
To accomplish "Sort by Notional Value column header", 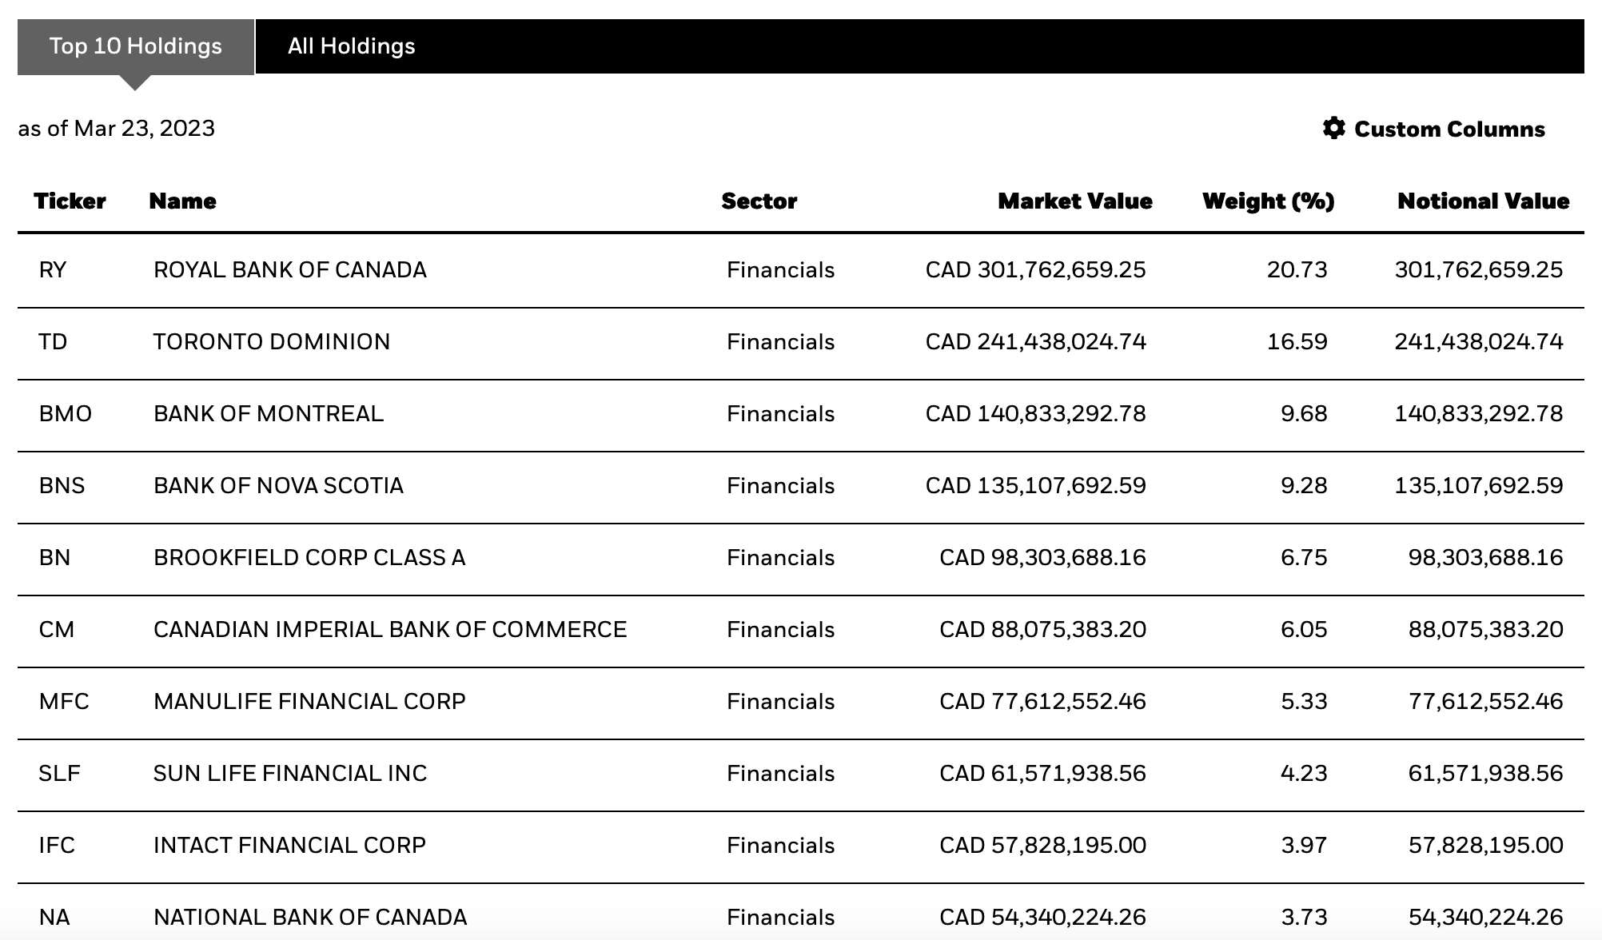I will coord(1483,201).
